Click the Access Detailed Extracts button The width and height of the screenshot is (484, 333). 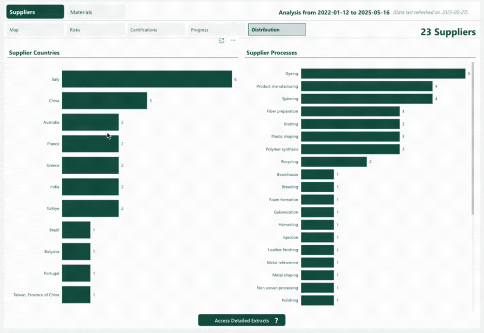[241, 321]
